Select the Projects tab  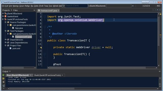point(6,10)
